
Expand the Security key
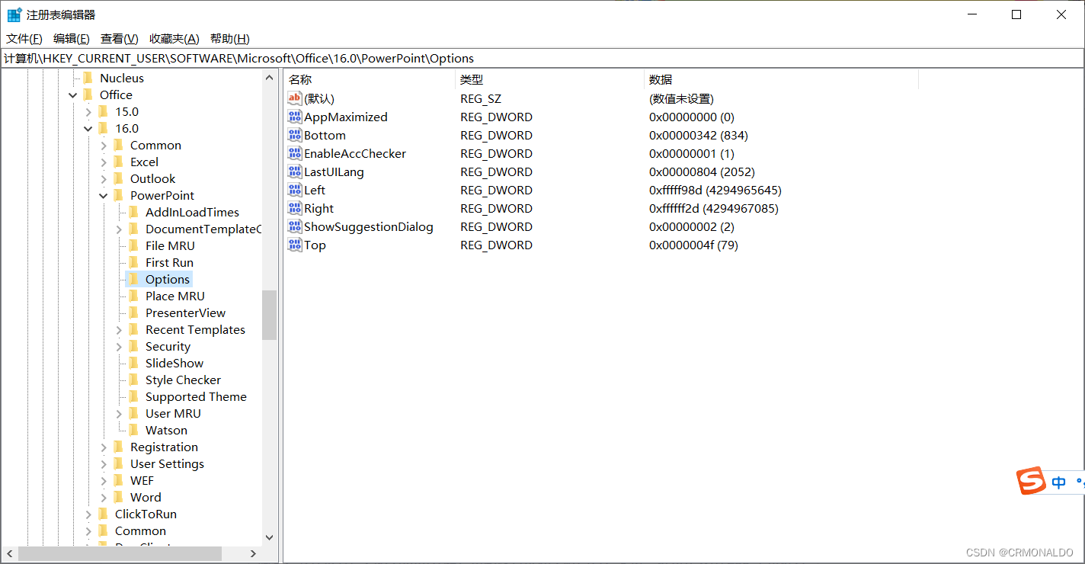pyautogui.click(x=119, y=346)
